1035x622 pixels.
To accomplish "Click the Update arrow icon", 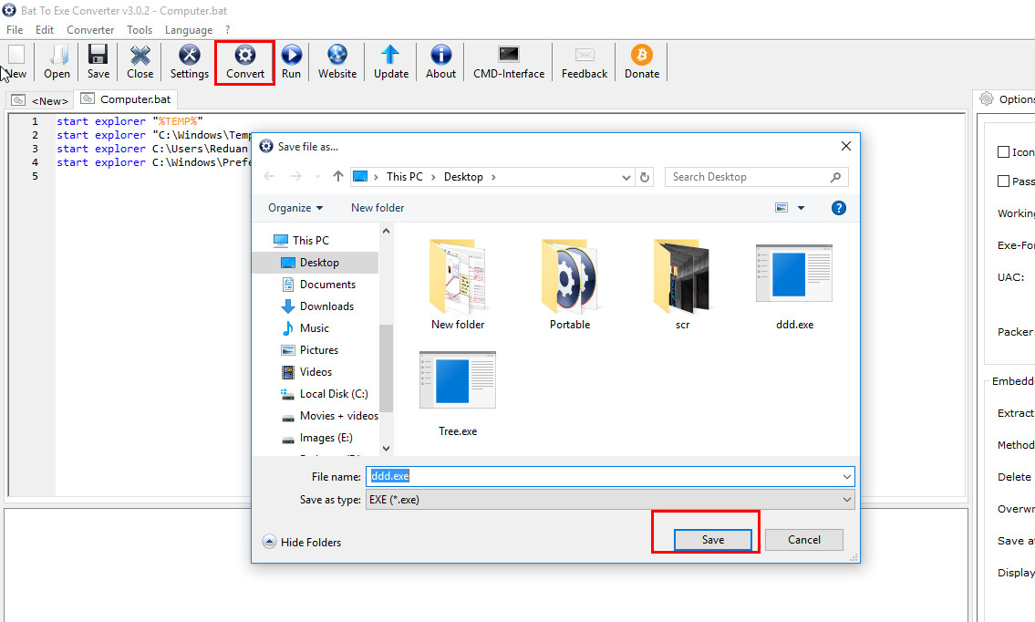I will (391, 56).
